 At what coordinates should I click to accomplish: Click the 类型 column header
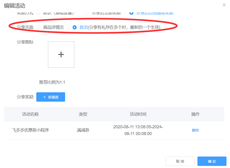(83, 114)
